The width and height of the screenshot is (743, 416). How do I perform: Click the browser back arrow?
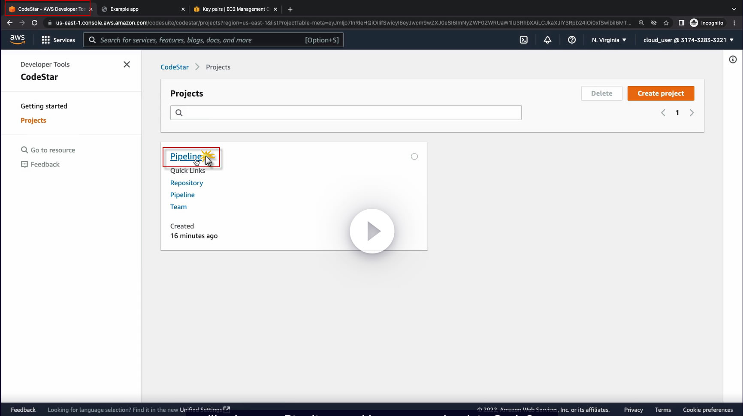coord(10,23)
